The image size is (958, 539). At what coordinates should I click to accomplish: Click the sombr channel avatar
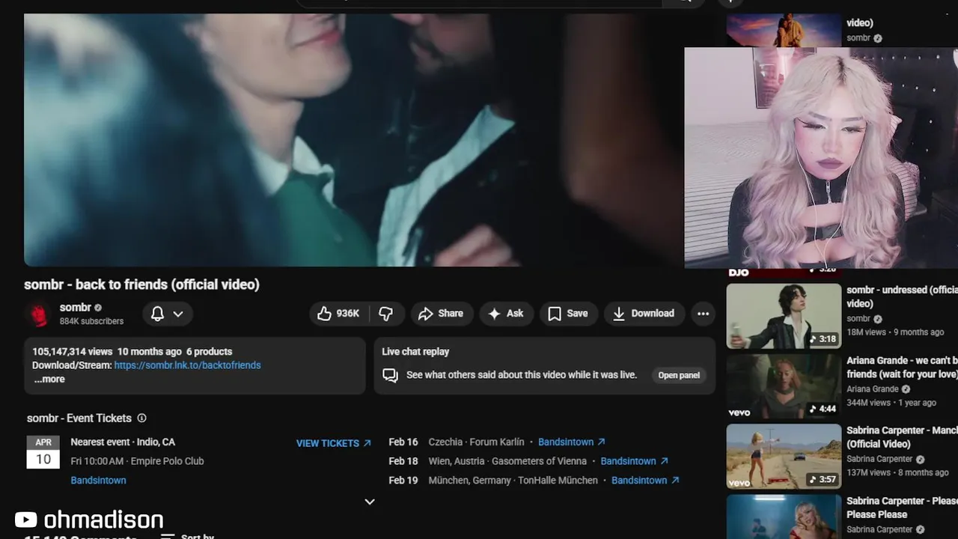tap(37, 314)
